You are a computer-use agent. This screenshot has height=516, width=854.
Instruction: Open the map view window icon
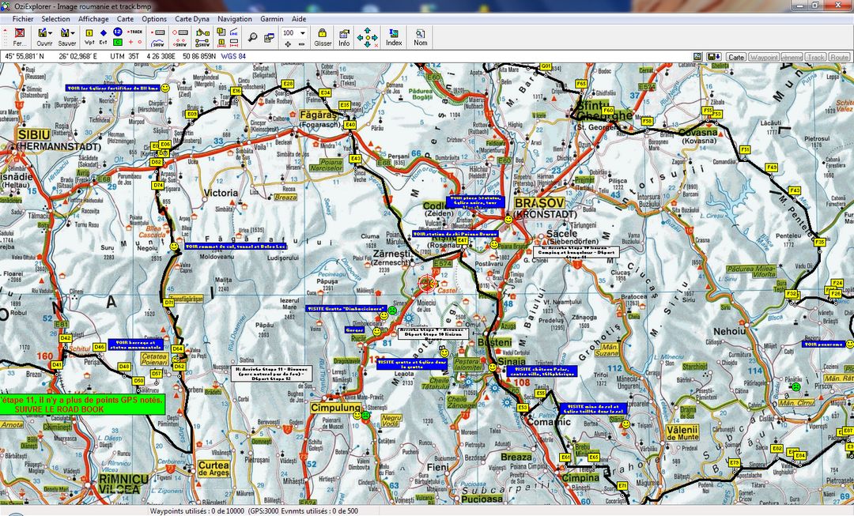point(269,37)
